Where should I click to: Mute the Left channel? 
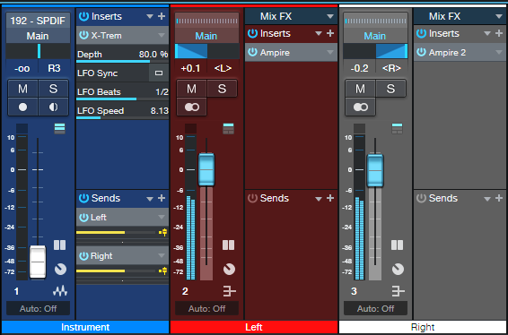point(191,89)
